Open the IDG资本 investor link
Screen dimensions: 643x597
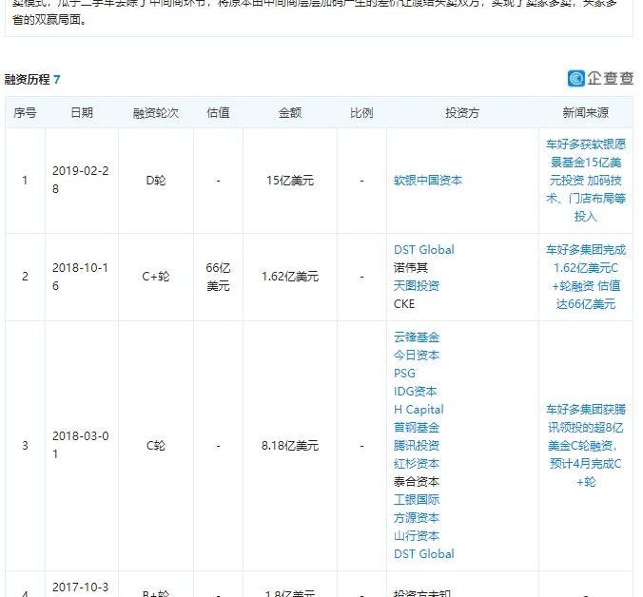pos(415,392)
